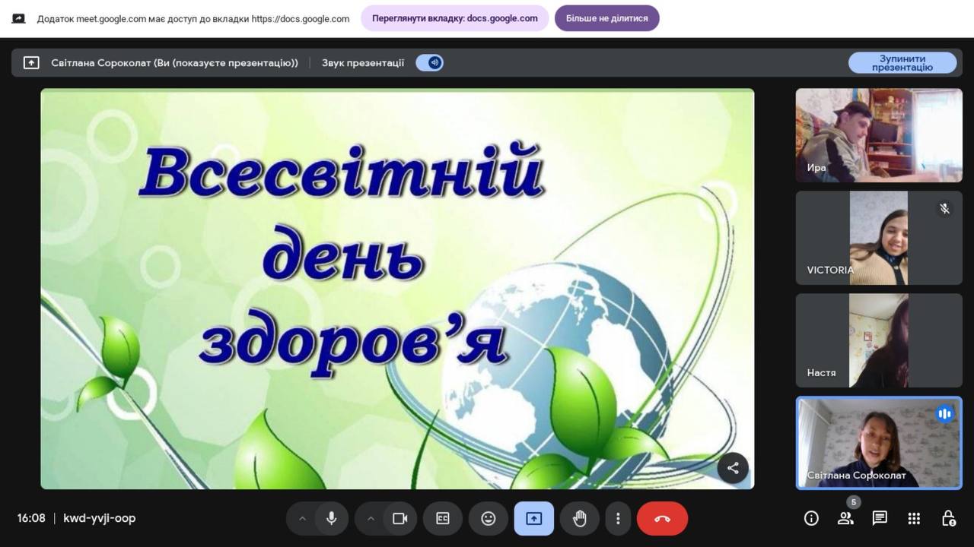The image size is (974, 547).
Task: Turn on closed captions
Action: click(443, 518)
